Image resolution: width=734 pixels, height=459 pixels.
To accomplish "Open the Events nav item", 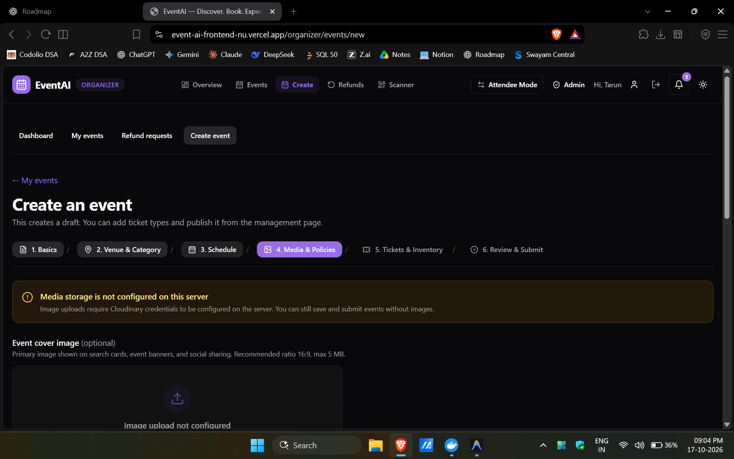I will pyautogui.click(x=252, y=85).
